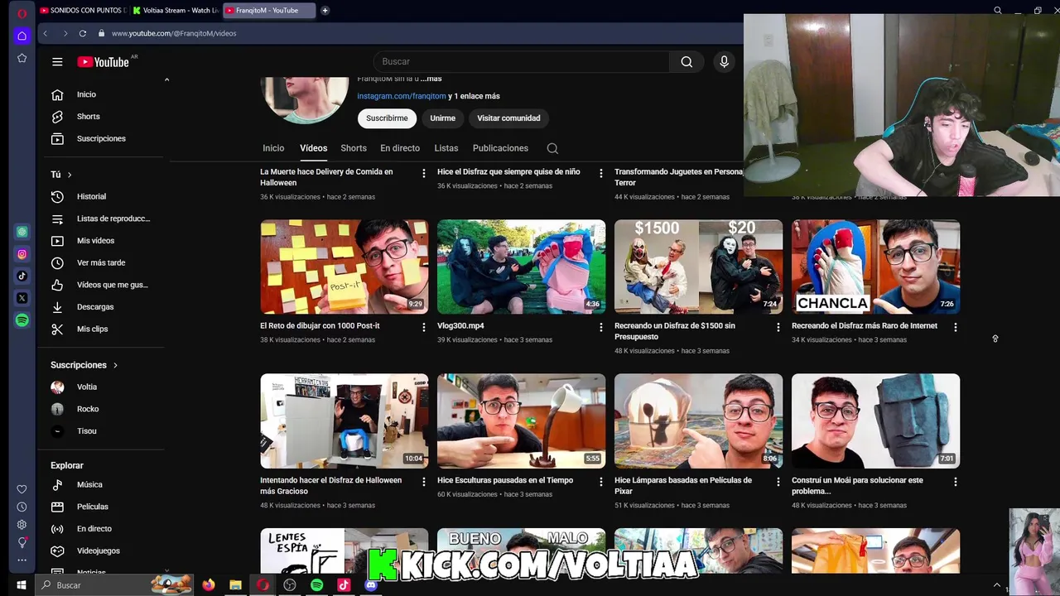Open TikTok in Opera sidebar

(x=22, y=276)
